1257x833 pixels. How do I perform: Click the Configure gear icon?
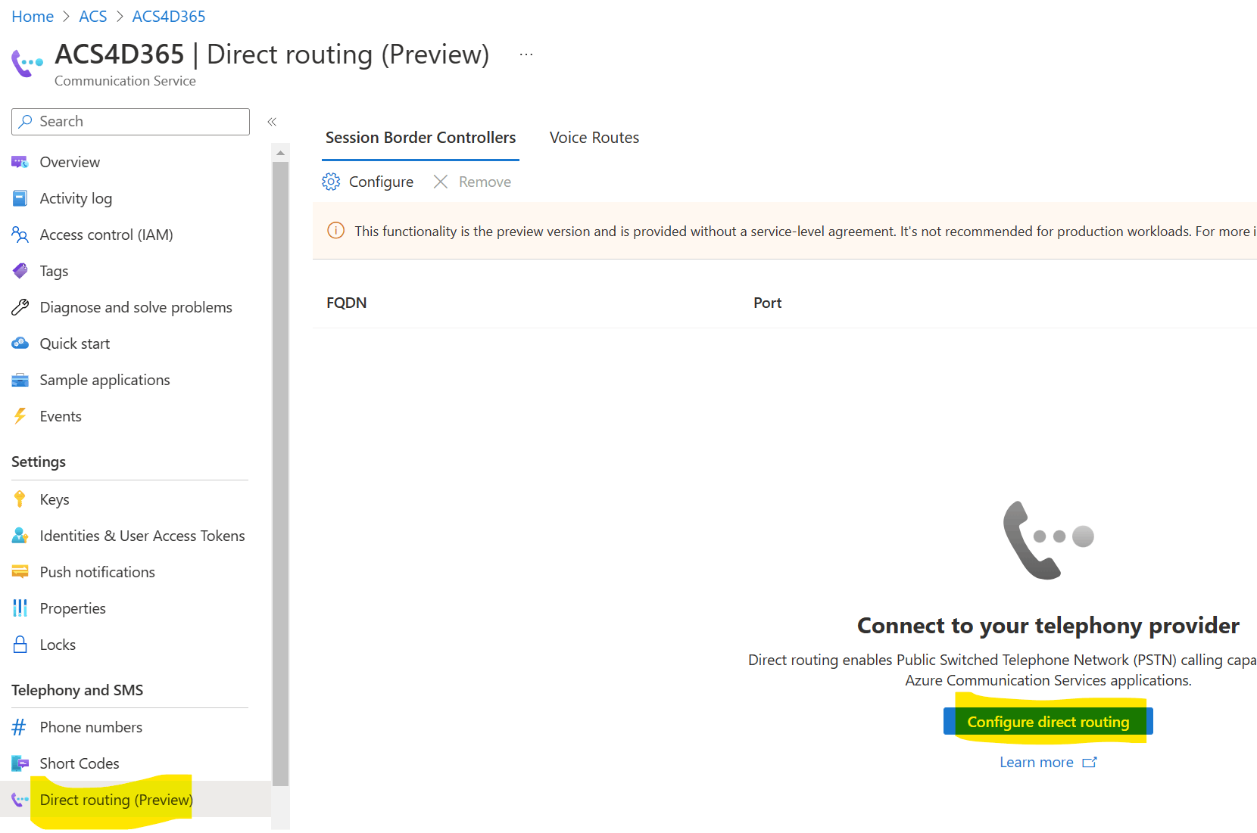click(331, 182)
